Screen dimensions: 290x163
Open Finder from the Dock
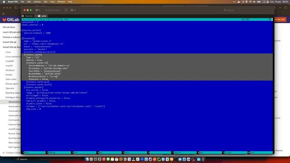87,159
